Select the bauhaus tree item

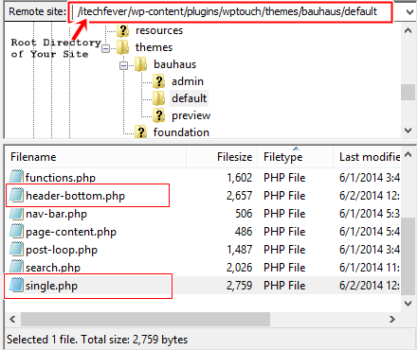pyautogui.click(x=174, y=64)
